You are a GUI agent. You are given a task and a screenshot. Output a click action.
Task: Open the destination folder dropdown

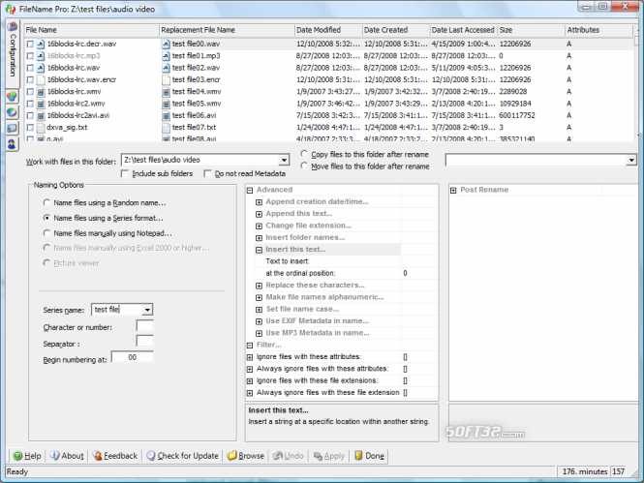(631, 160)
